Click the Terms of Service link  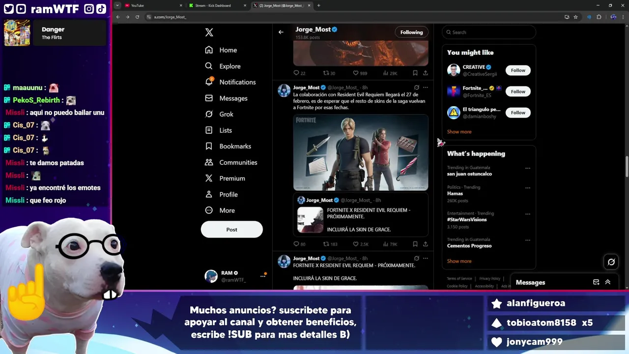tap(459, 279)
